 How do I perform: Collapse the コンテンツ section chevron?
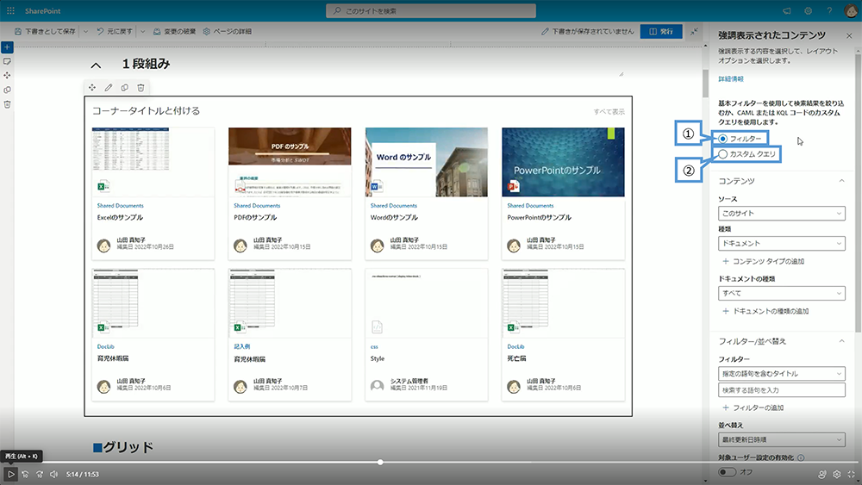coord(841,181)
